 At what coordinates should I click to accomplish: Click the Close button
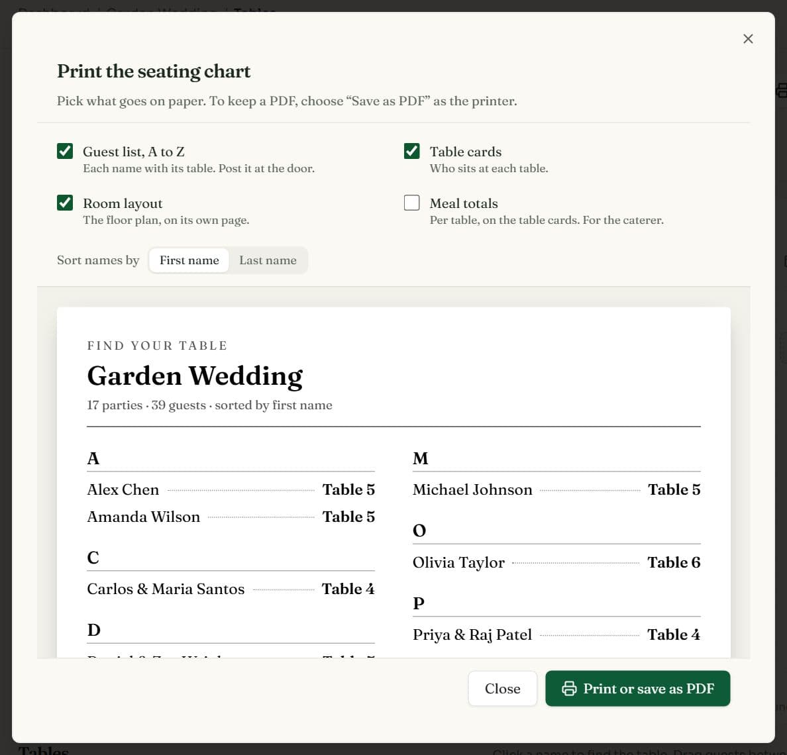pyautogui.click(x=502, y=688)
